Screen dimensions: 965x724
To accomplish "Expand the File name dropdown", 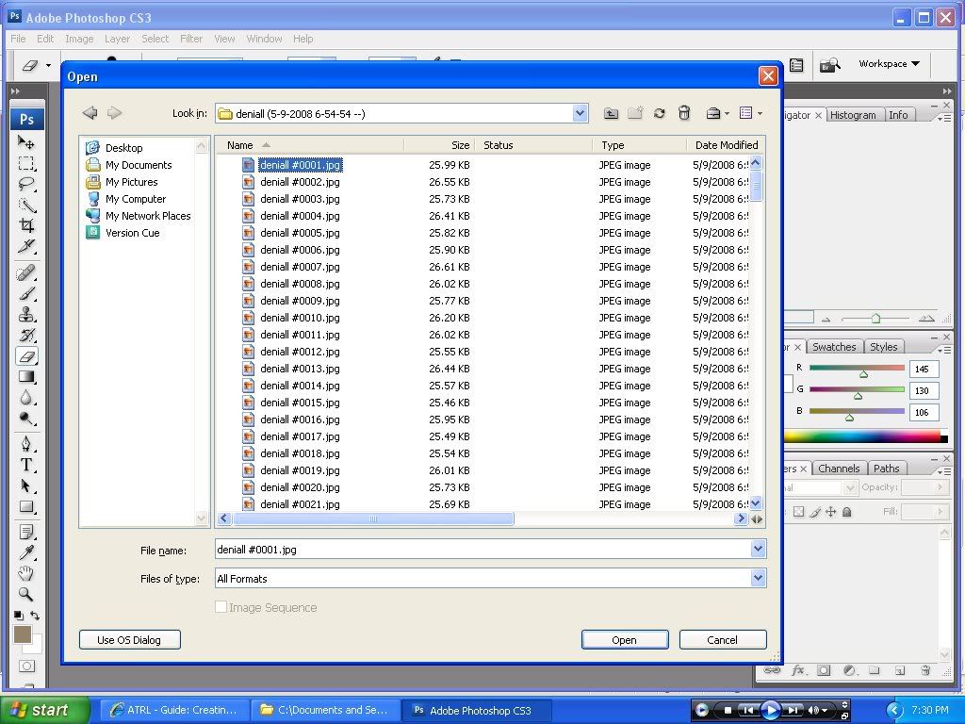I will [759, 550].
